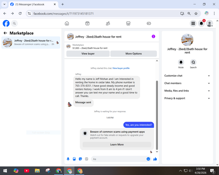
Task: Reload the current page
Action: (20, 14)
